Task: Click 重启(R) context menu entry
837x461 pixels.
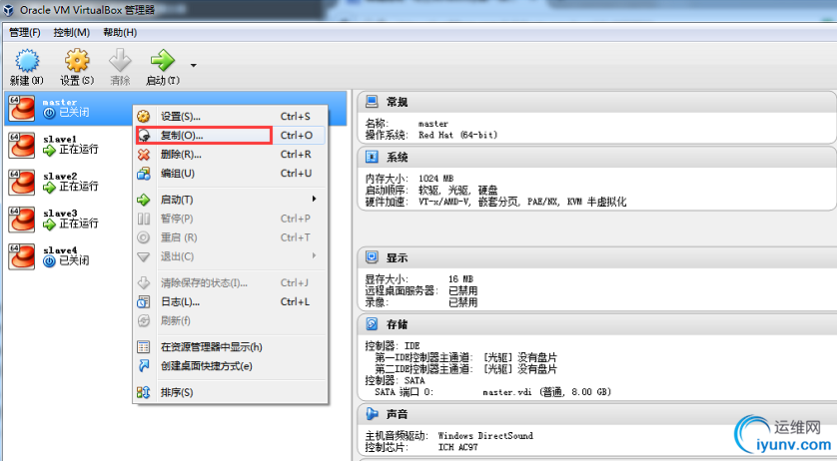Action: (230, 237)
